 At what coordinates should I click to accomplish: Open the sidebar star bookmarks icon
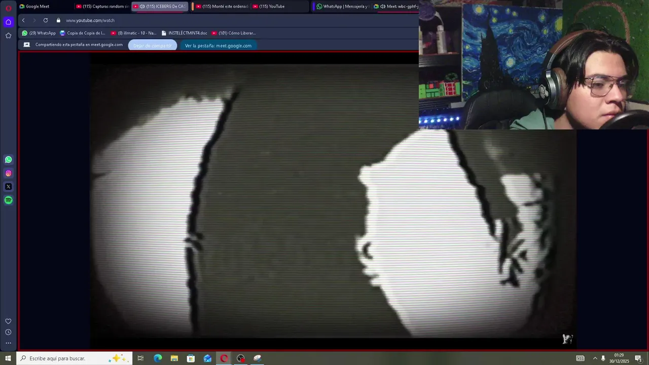(x=8, y=35)
